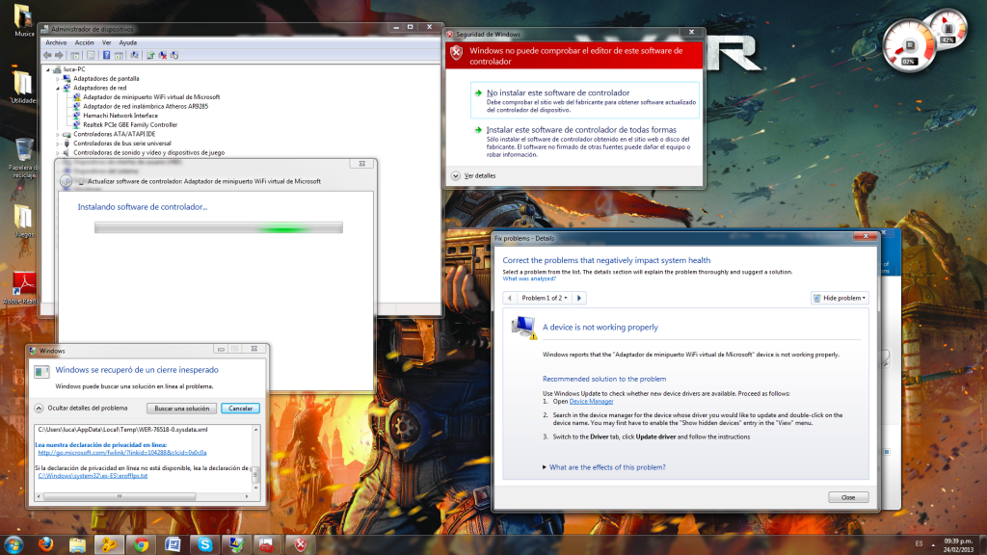This screenshot has width=987, height=555.
Task: Go back with the Device Manager back arrow
Action: (47, 55)
